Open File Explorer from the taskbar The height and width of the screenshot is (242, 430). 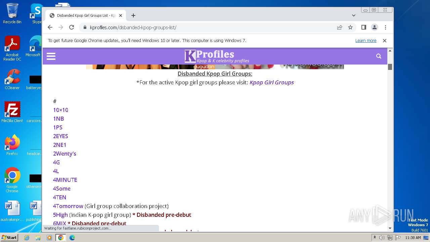38,238
